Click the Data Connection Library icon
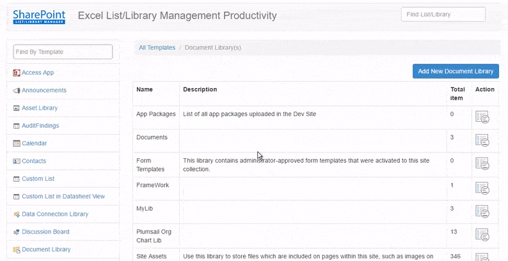The width and height of the screenshot is (508, 261). coord(17,214)
